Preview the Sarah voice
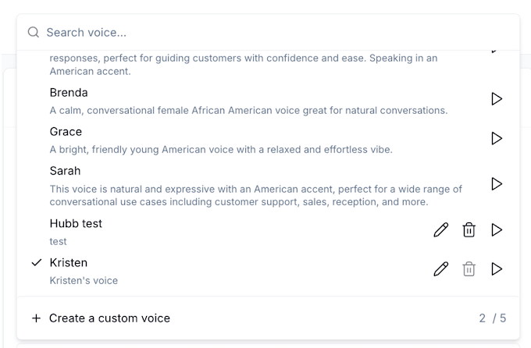531x348 pixels. coord(497,184)
